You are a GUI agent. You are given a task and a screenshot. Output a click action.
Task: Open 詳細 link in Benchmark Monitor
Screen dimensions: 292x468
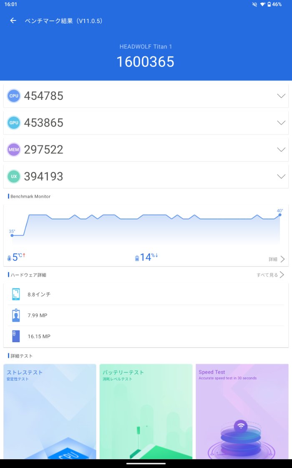click(277, 259)
